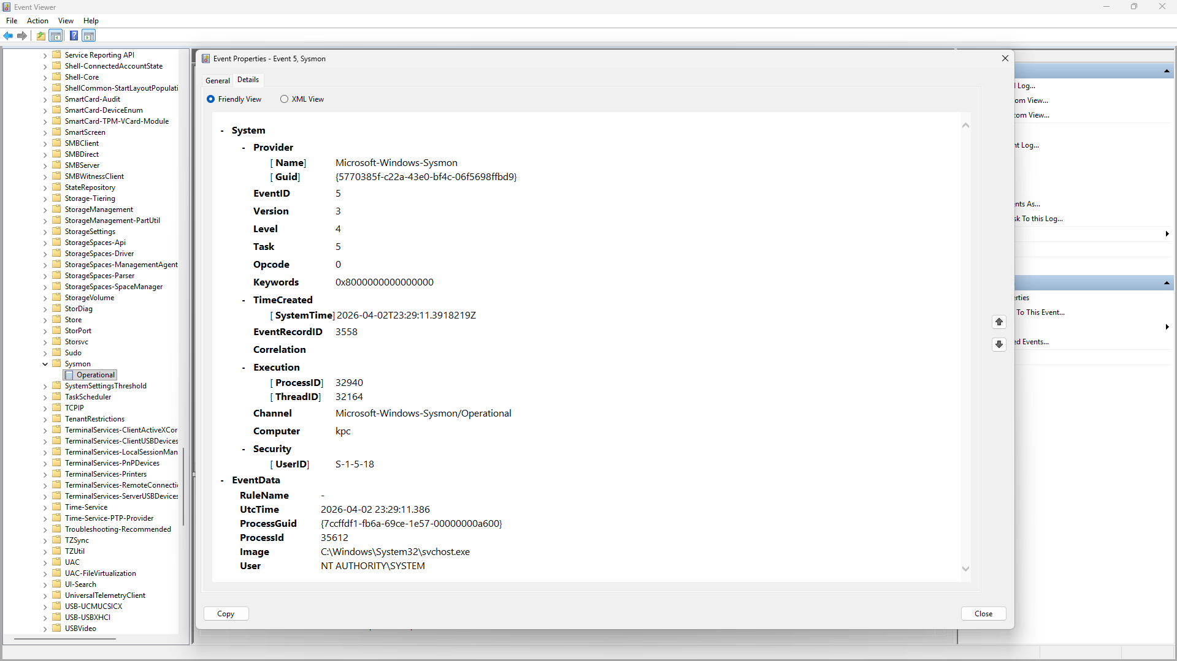
Task: Click the Close button in dialog
Action: click(983, 614)
